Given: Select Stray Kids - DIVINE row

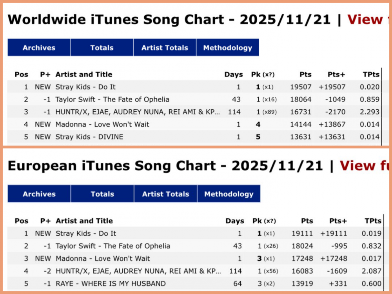Looking at the screenshot, I should [89, 137].
